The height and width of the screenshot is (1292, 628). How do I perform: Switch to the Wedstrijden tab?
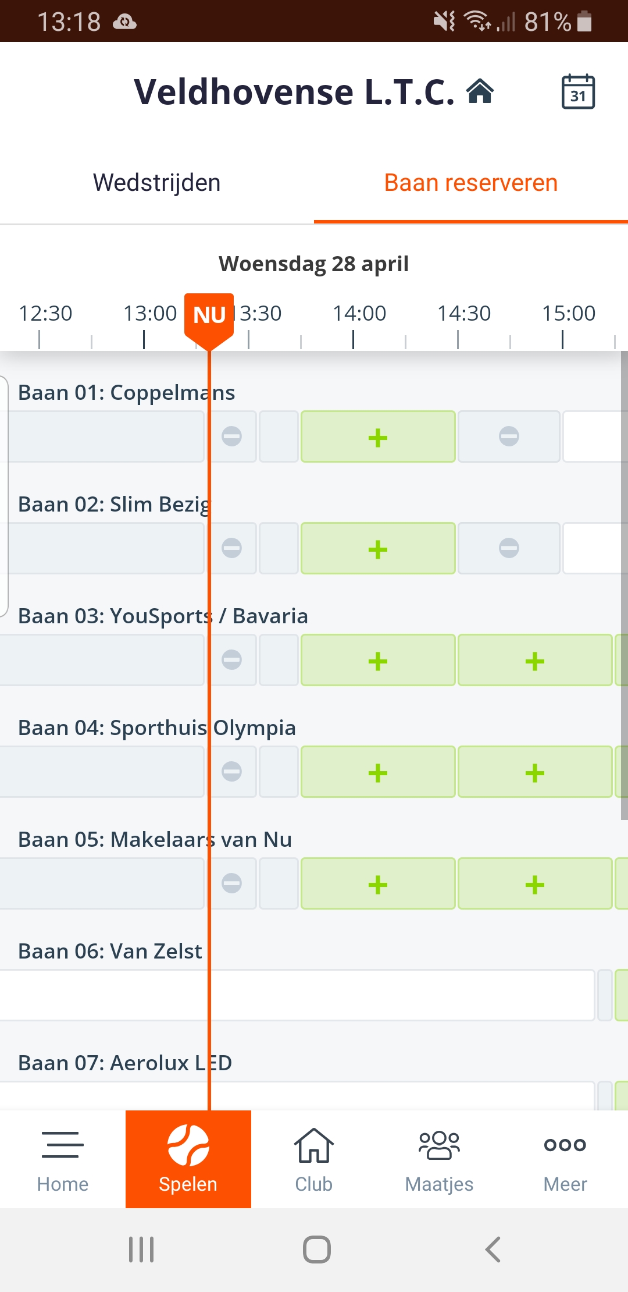tap(157, 183)
